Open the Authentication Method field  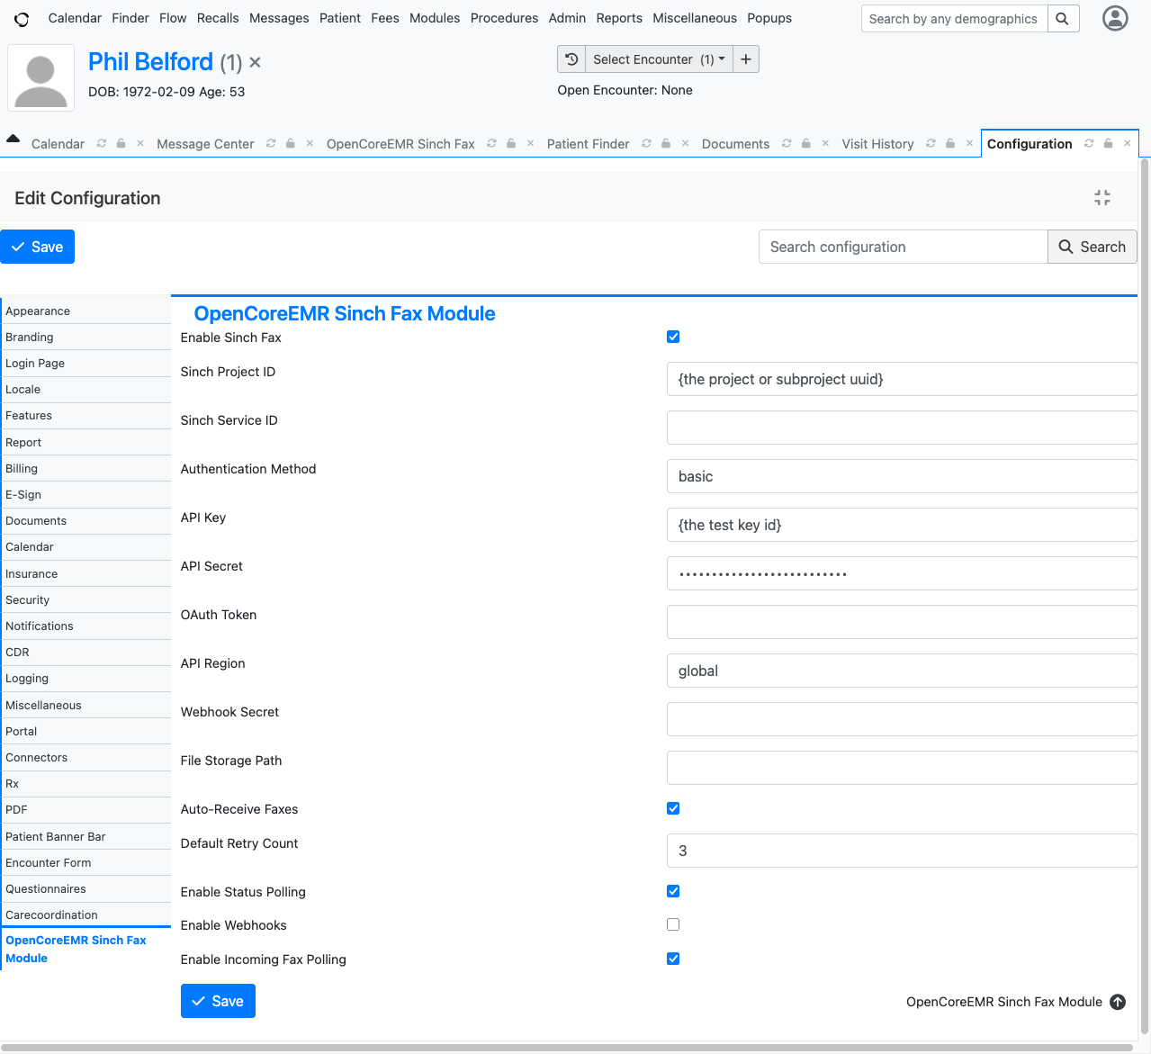(901, 476)
